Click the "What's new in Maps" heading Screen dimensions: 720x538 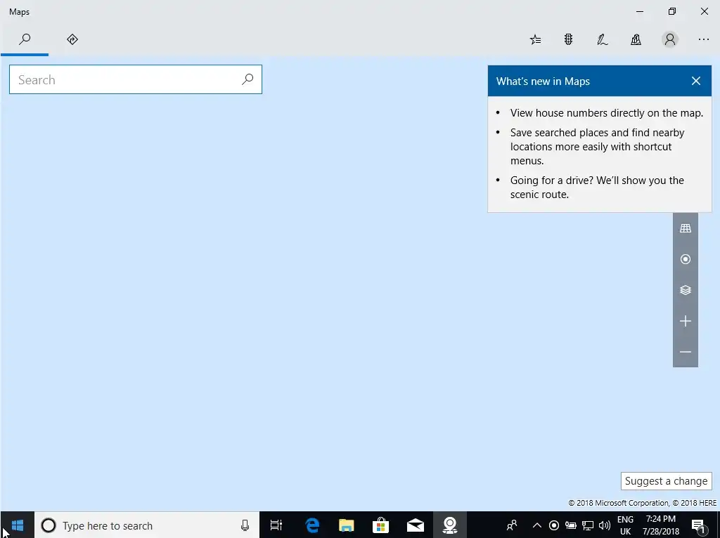click(543, 81)
